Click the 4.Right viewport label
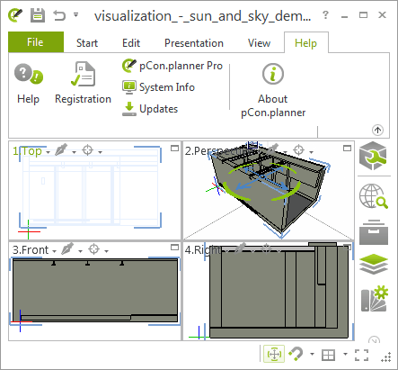The height and width of the screenshot is (370, 398). (x=203, y=249)
